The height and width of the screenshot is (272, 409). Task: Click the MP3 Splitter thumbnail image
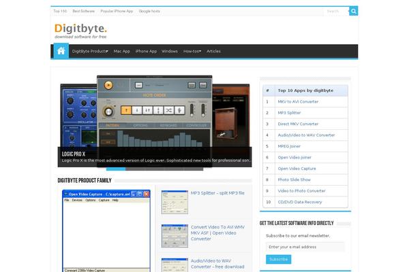pyautogui.click(x=175, y=202)
